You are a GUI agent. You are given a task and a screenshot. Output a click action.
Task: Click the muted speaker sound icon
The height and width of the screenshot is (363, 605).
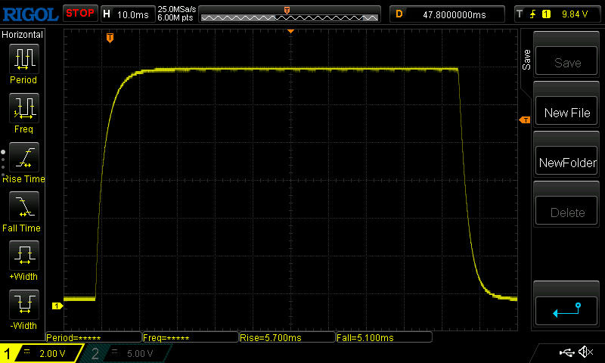[585, 352]
